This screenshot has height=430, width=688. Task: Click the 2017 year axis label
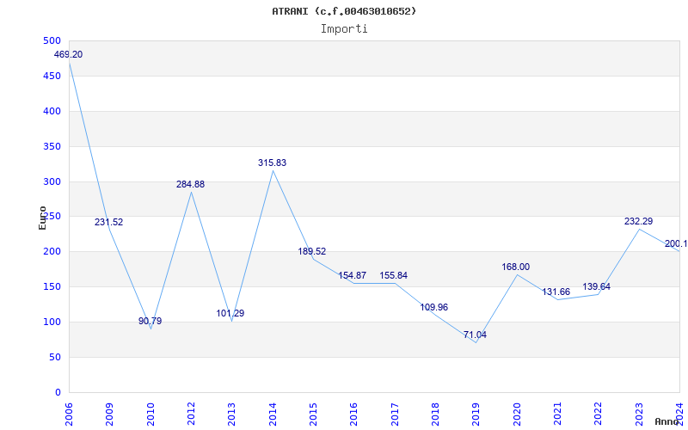coord(395,415)
